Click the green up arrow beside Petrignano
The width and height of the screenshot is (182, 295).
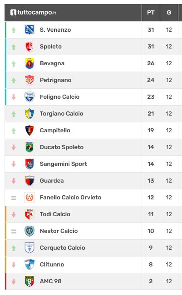point(14,81)
